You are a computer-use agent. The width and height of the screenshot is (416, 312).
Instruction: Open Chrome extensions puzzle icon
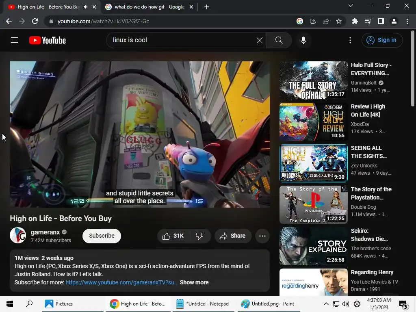(x=355, y=21)
